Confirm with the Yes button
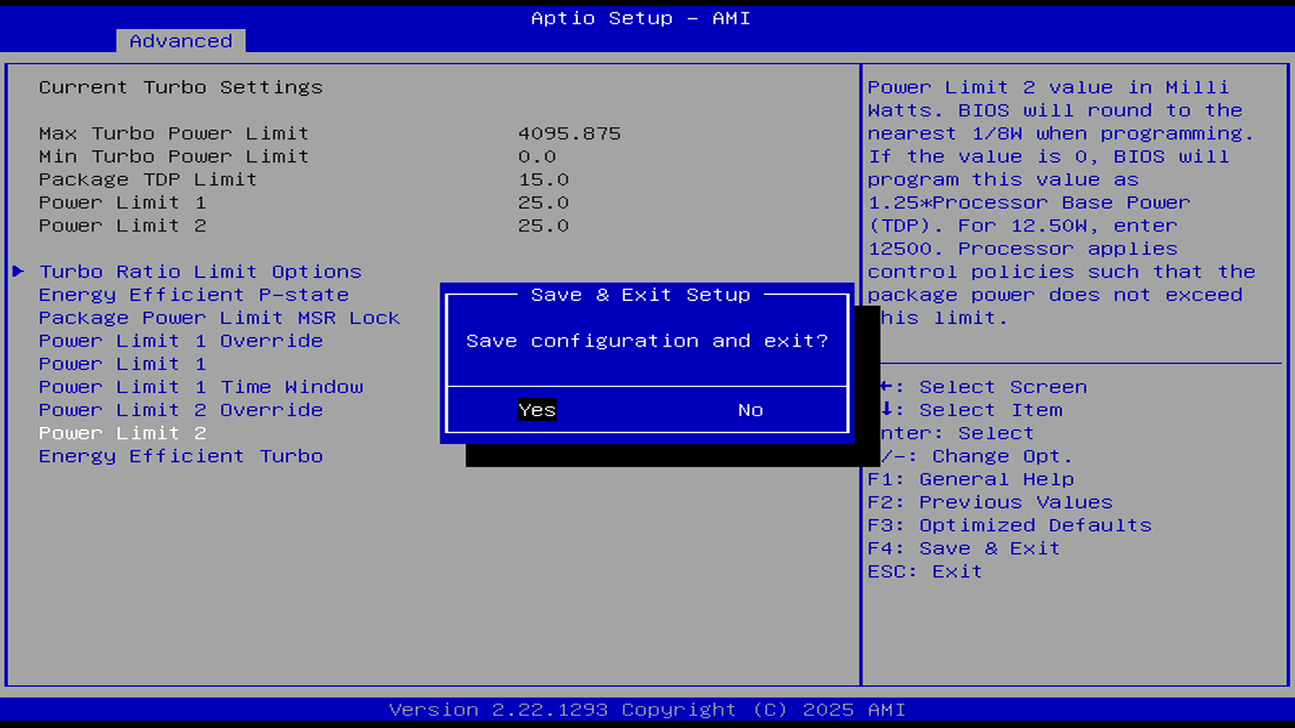Image resolution: width=1295 pixels, height=728 pixels. pos(537,410)
